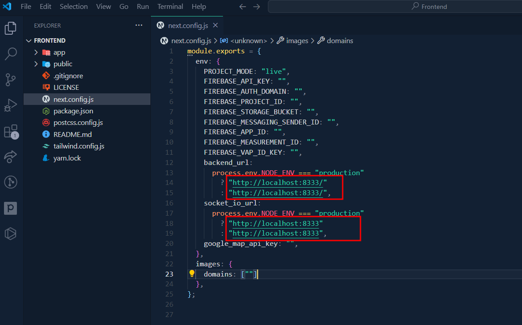Open Explorer more actions ellipsis
The width and height of the screenshot is (522, 325).
coord(139,25)
